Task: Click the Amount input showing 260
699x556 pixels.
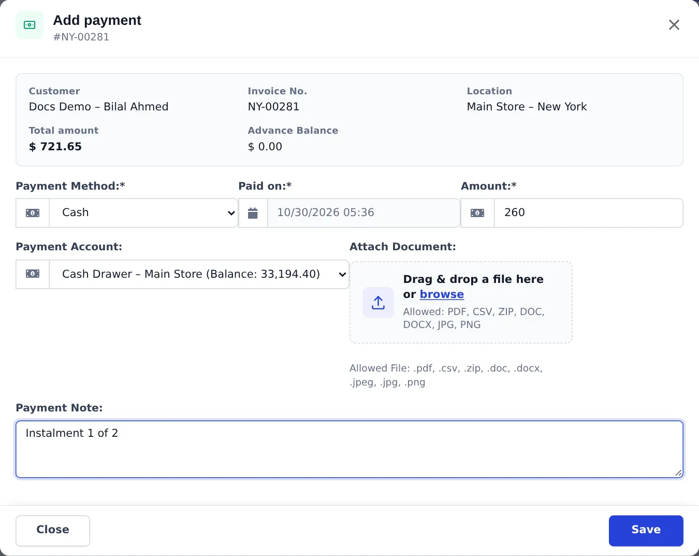Action: 589,213
